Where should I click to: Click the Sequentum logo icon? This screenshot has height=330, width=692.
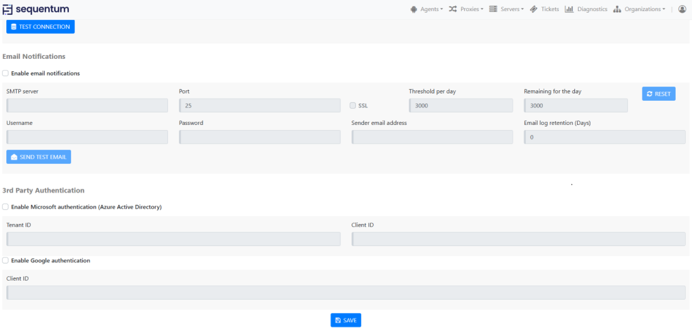[8, 9]
